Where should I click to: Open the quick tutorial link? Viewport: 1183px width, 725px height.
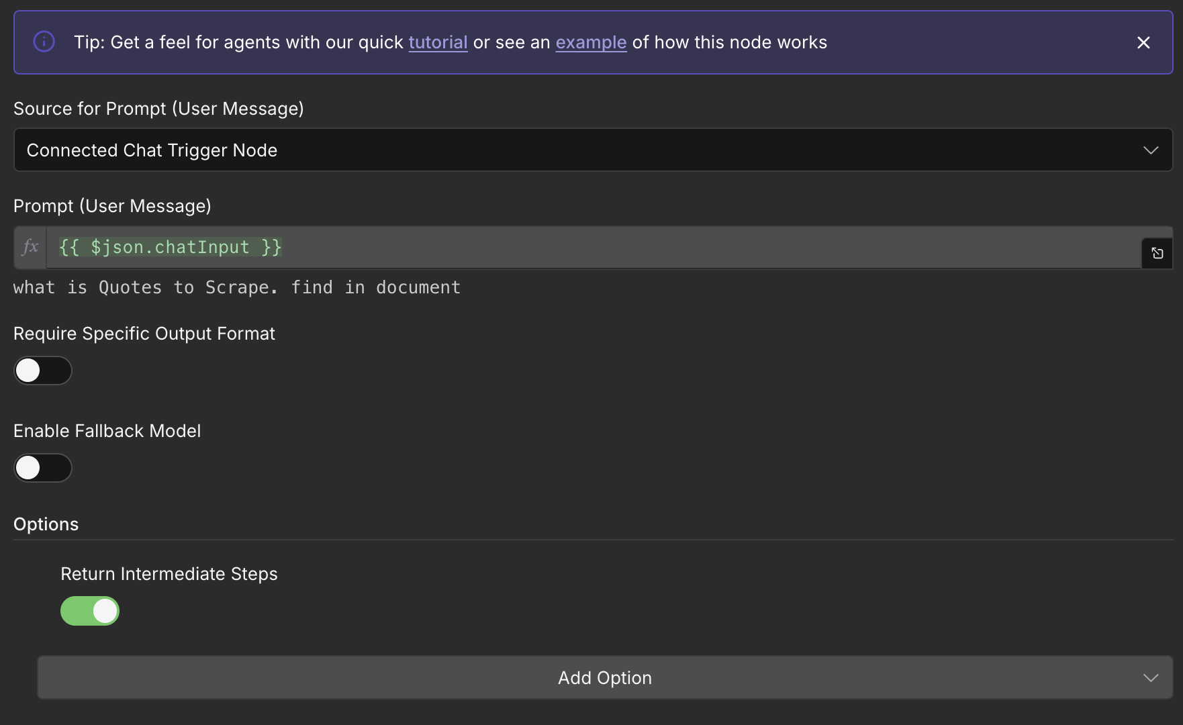[x=438, y=42]
